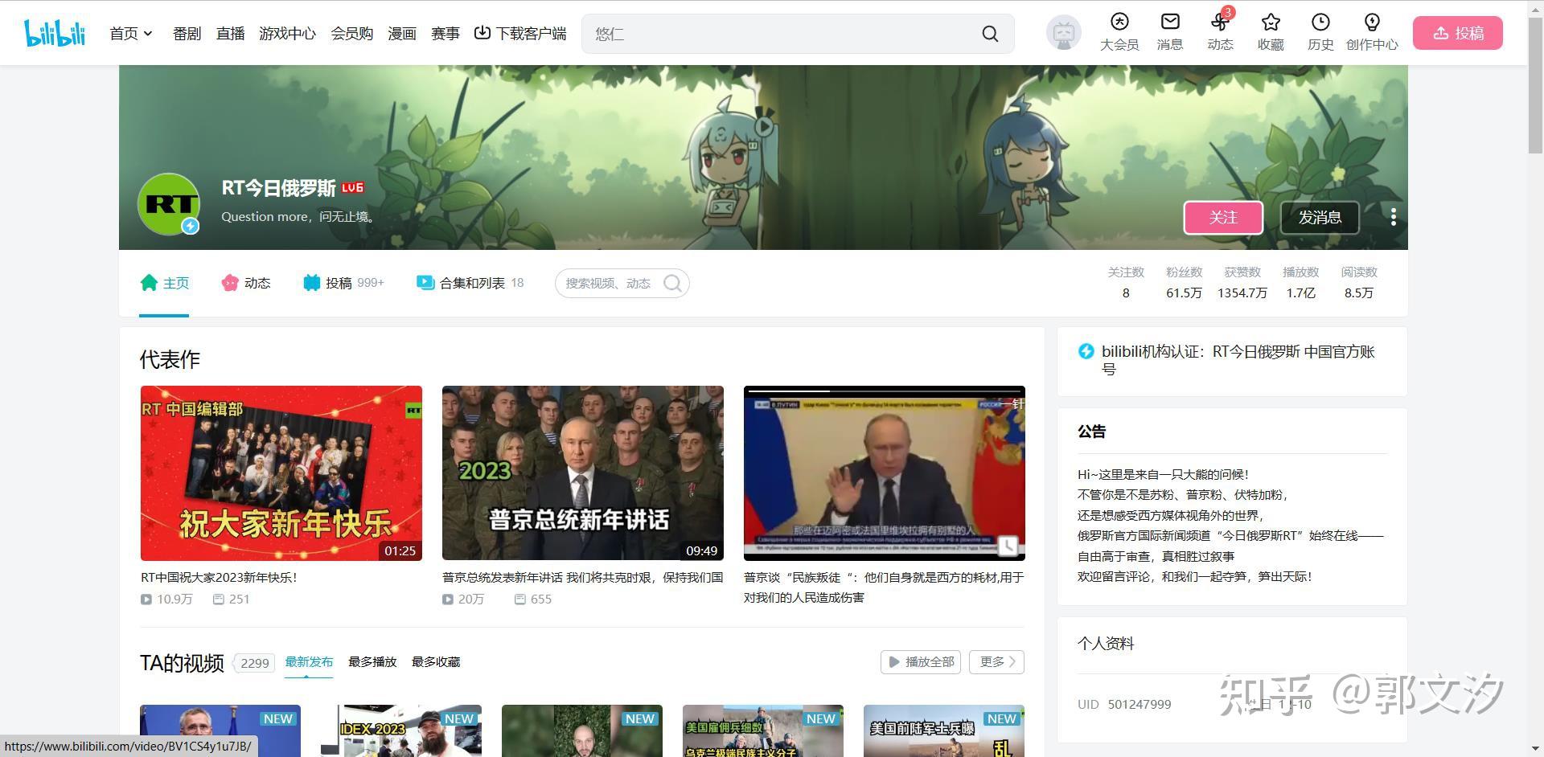
Task: Click 播放全部 play all button
Action: coord(922,662)
